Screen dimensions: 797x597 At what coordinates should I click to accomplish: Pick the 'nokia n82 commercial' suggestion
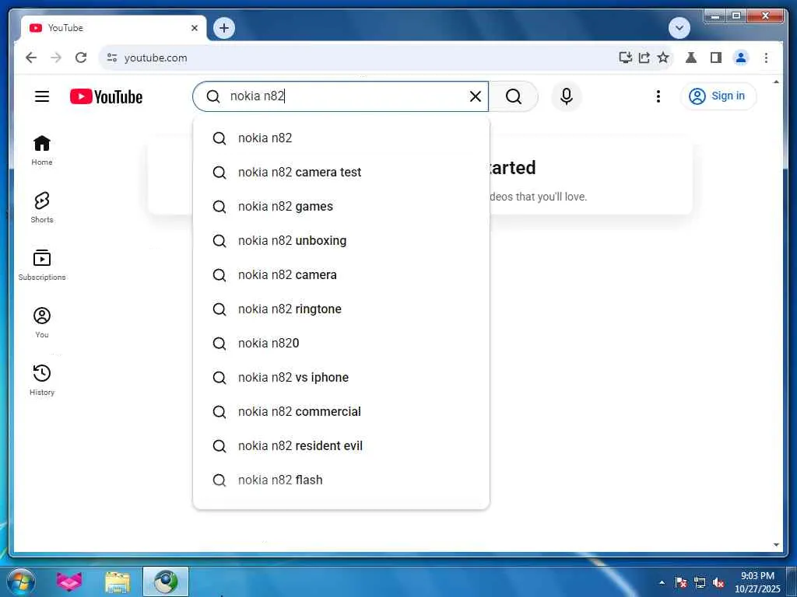pyautogui.click(x=341, y=412)
